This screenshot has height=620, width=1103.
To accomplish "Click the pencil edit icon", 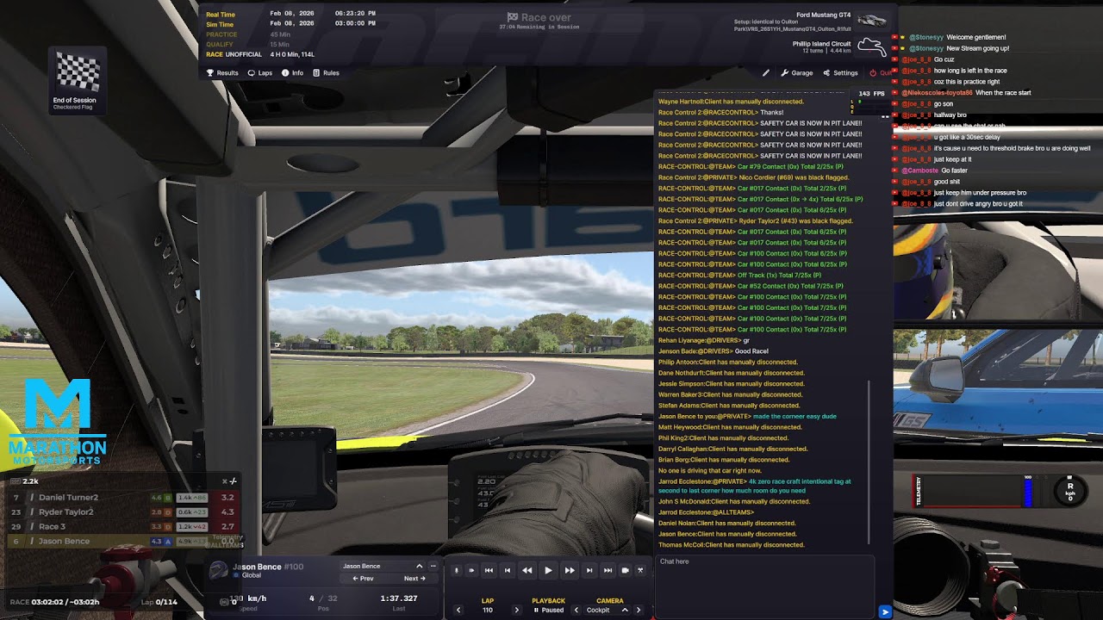I will click(x=765, y=73).
